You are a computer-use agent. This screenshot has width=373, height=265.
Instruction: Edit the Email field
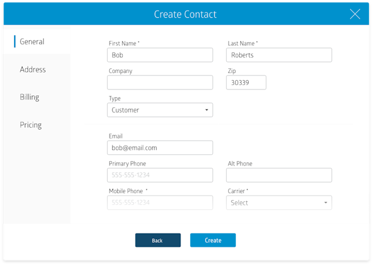click(x=160, y=148)
